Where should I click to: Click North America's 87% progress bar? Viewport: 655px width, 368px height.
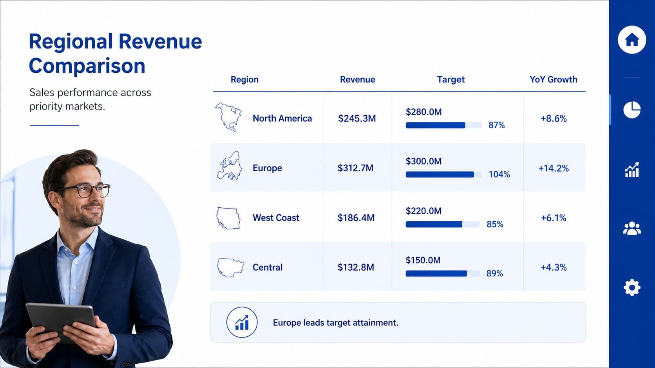point(443,125)
